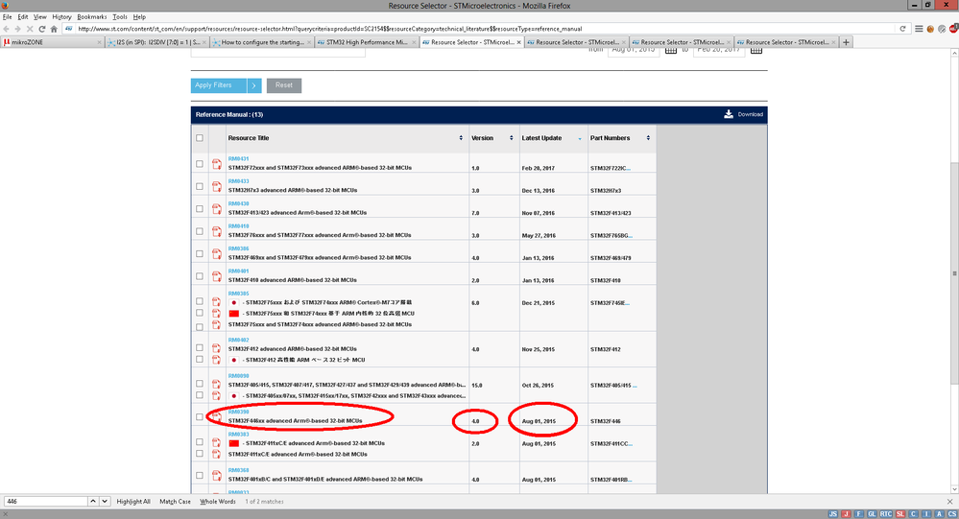The width and height of the screenshot is (959, 519).
Task: Open the RM0390 reference manual link
Action: (x=238, y=412)
